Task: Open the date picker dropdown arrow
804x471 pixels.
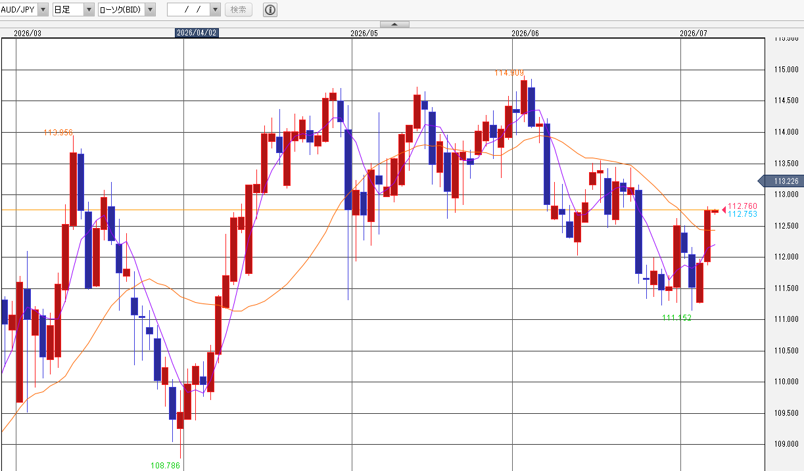Action: point(216,9)
